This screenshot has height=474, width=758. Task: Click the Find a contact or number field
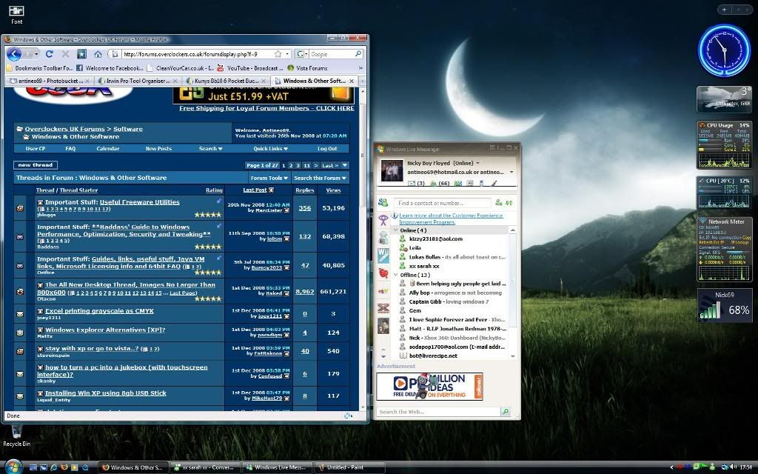point(442,203)
